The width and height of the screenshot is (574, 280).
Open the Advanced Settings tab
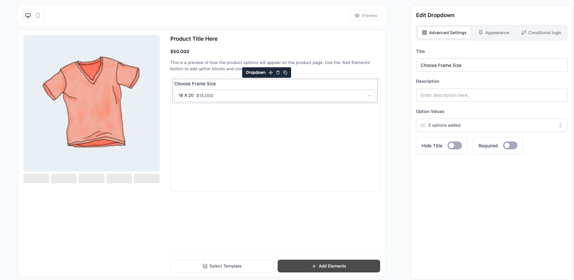pos(444,32)
